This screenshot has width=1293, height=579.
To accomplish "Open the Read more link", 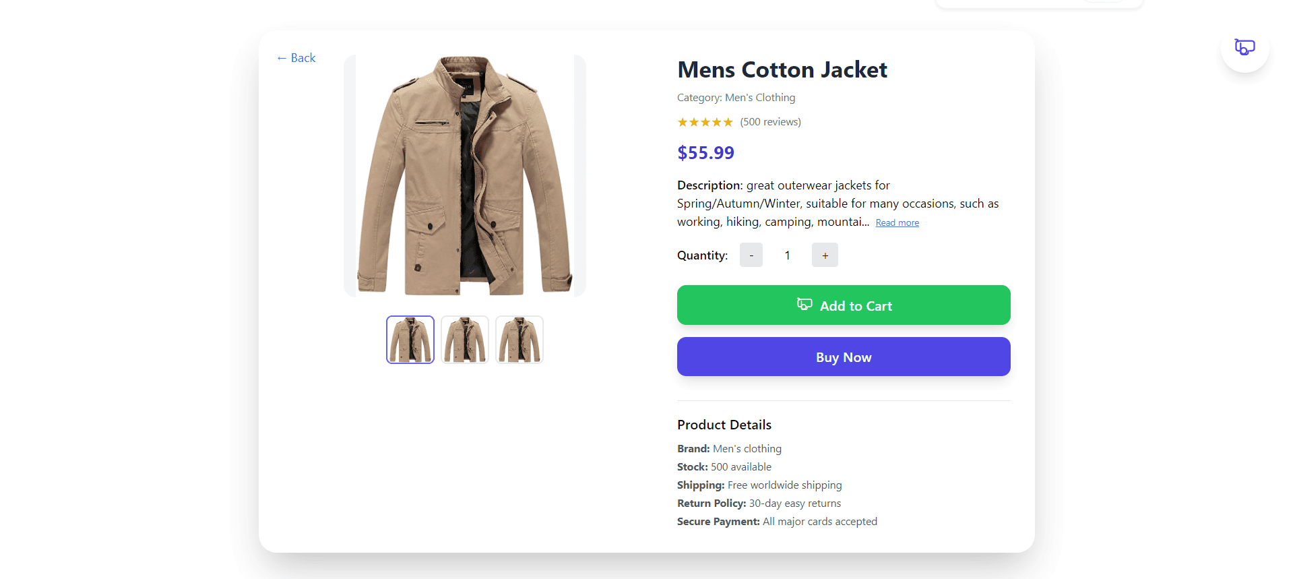I will 896,222.
